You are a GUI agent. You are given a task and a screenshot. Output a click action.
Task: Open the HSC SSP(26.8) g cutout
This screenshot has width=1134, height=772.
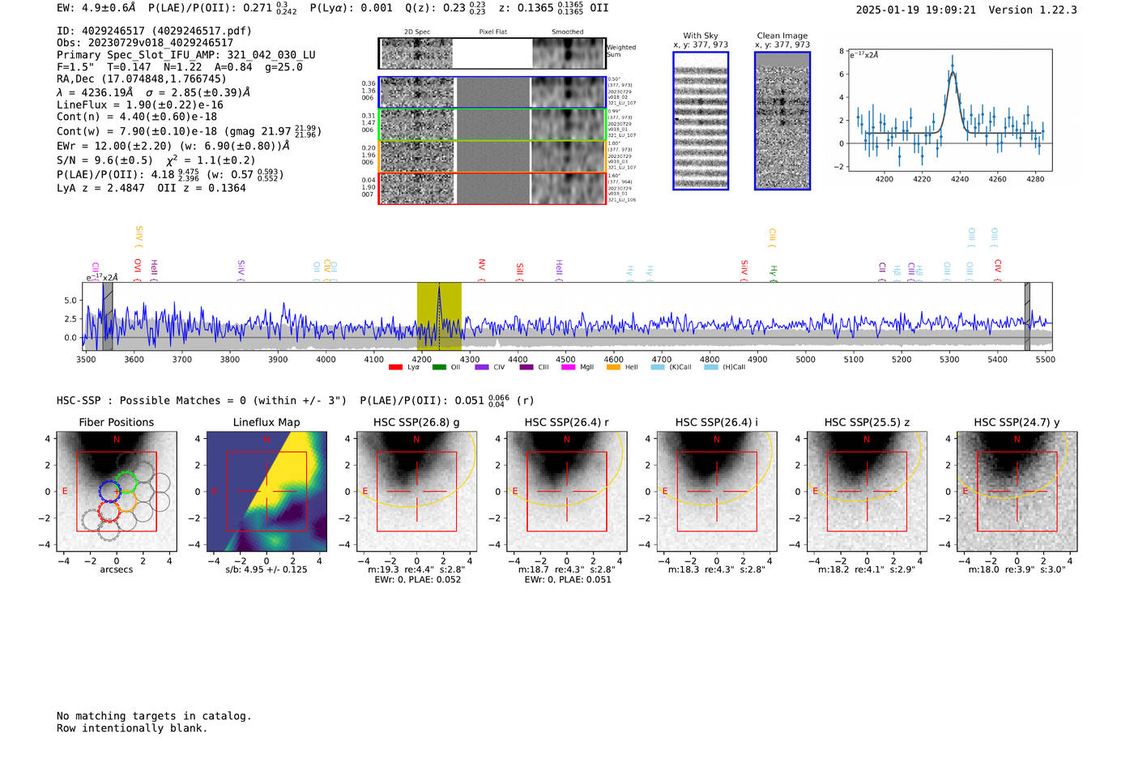[416, 492]
